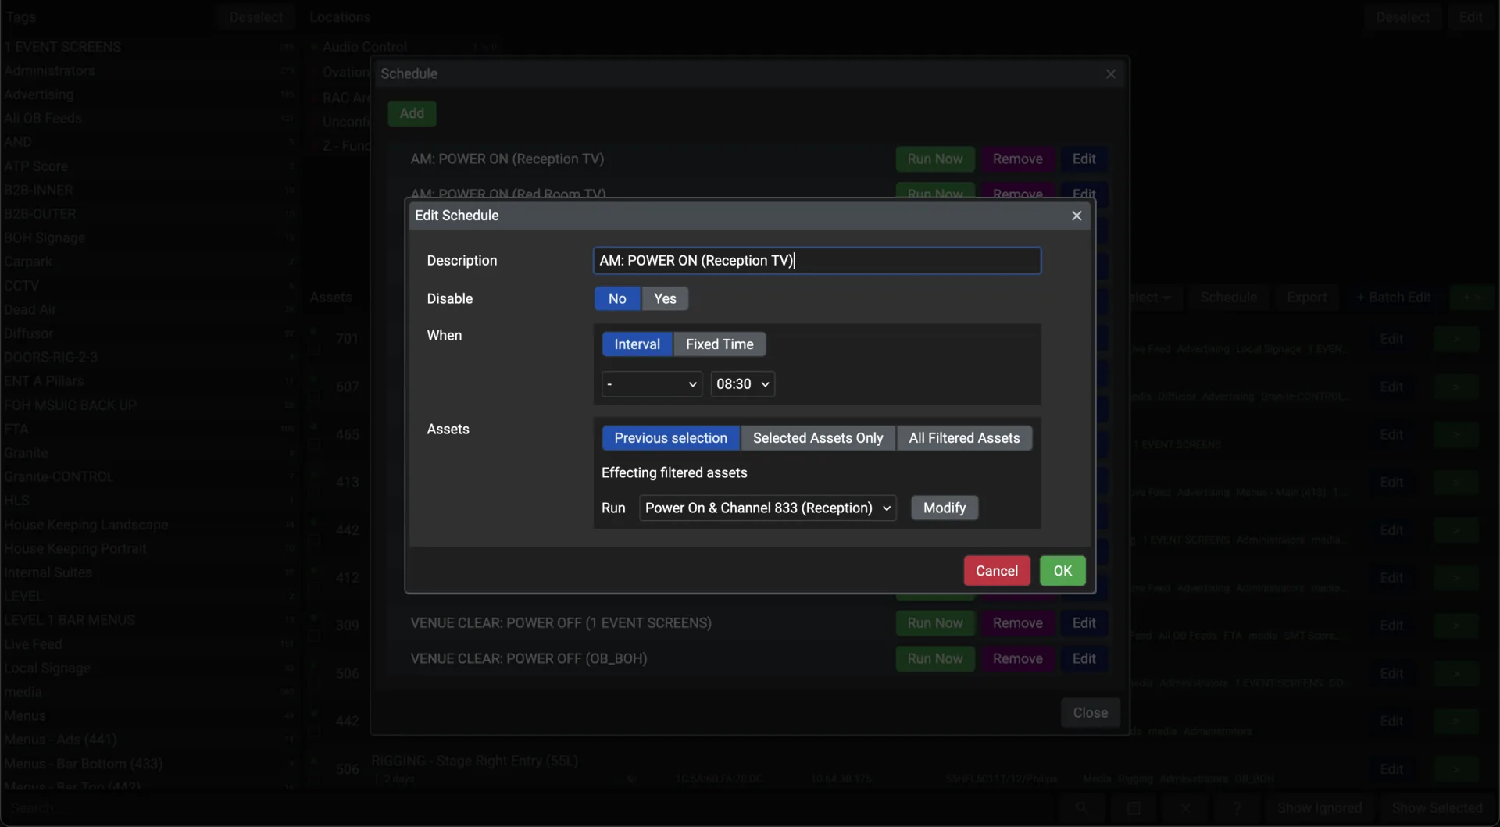Close the Edit Schedule dialog with X
This screenshot has height=827, width=1500.
[x=1077, y=216]
